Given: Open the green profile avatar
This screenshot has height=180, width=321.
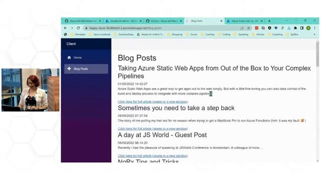Looking at the screenshot, I should pyautogui.click(x=308, y=28).
